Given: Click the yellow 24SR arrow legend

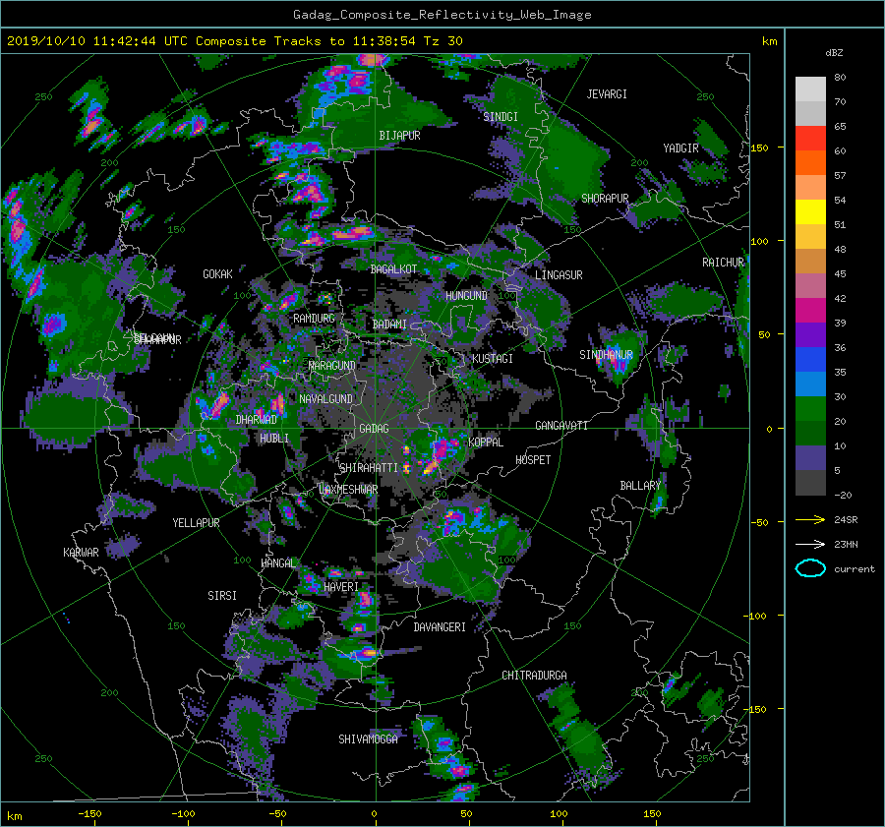Looking at the screenshot, I should [x=810, y=519].
